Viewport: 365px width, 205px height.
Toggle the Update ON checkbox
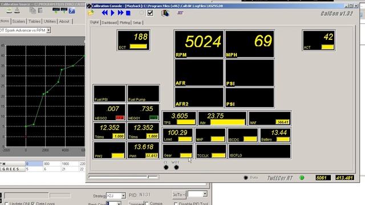(x=6, y=204)
